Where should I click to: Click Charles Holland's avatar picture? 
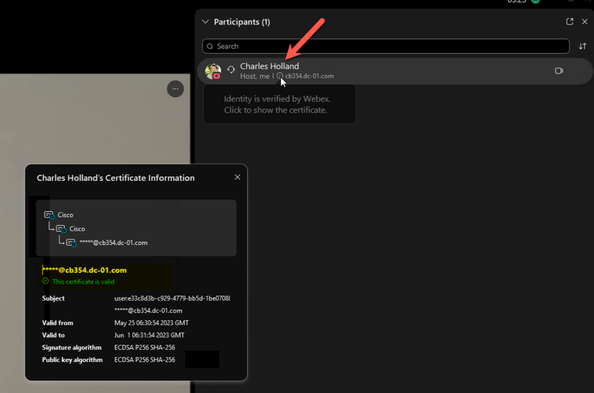tap(213, 71)
